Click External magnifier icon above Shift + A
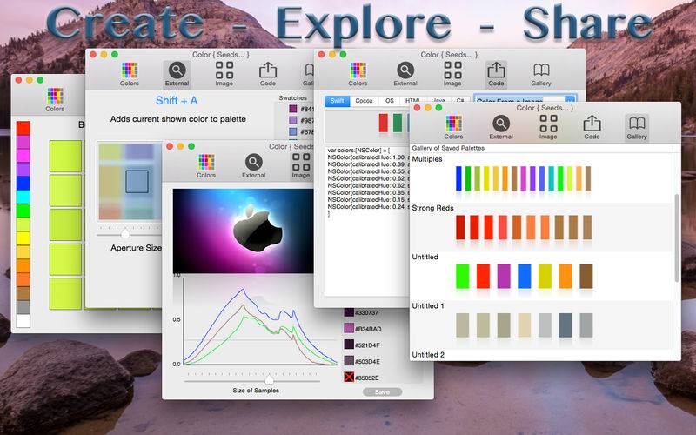The height and width of the screenshot is (435, 696). pyautogui.click(x=177, y=73)
